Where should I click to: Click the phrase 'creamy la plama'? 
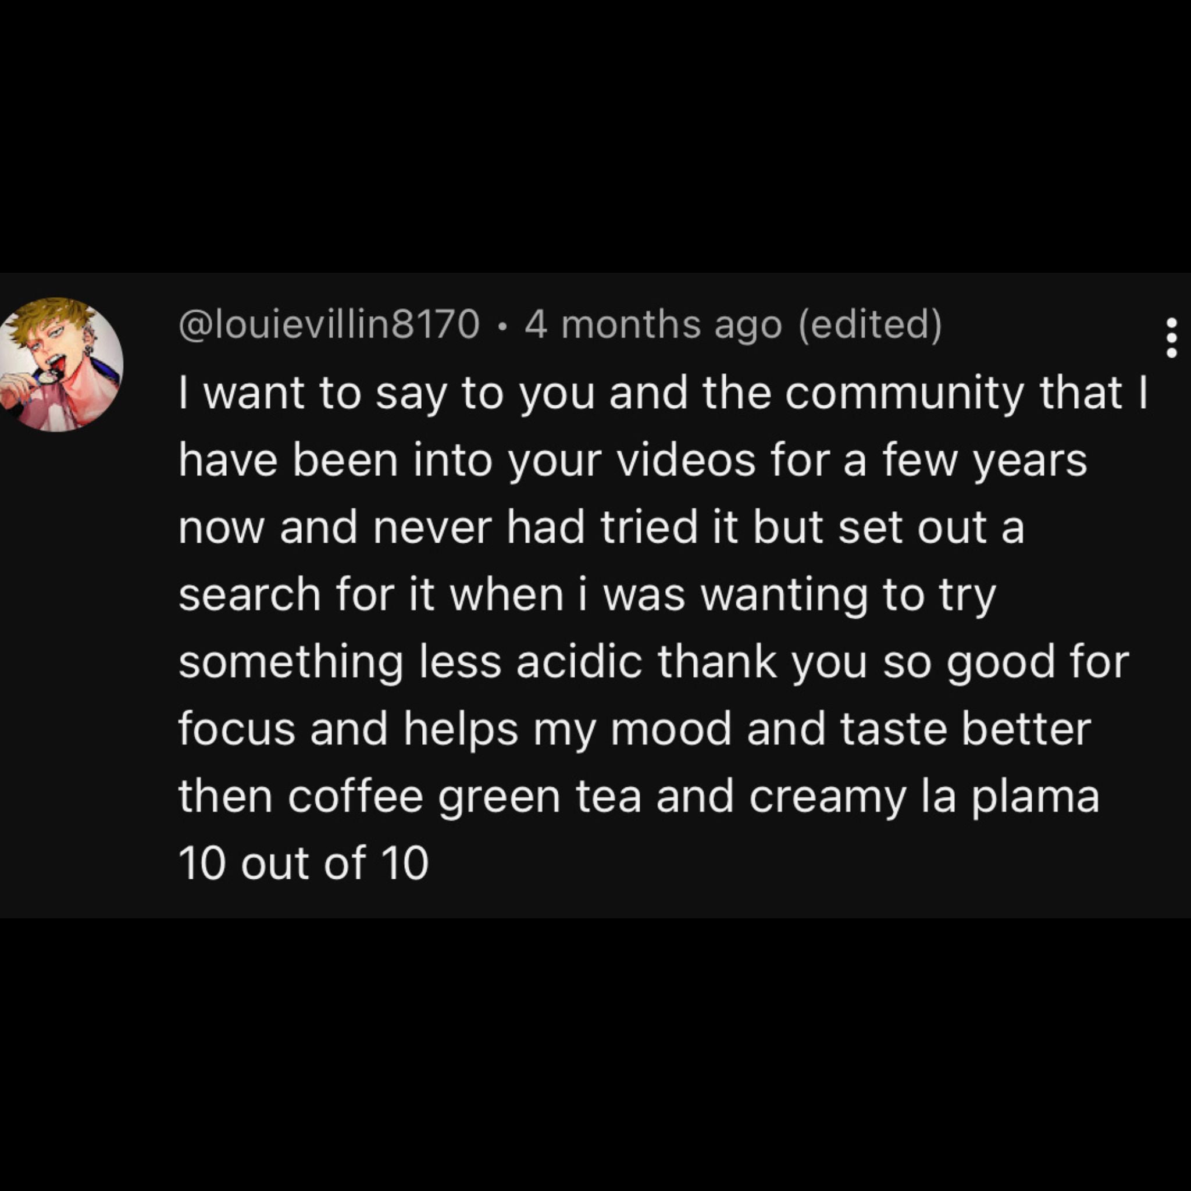pos(924,798)
